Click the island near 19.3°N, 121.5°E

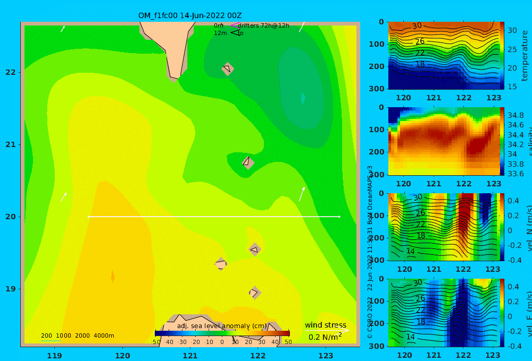click(x=221, y=264)
